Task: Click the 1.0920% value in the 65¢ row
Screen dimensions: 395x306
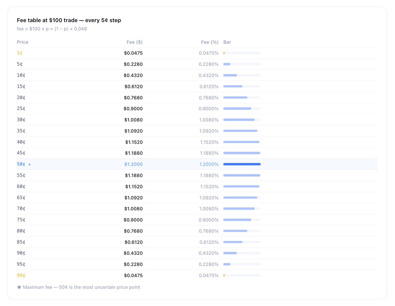Action: 209,198
